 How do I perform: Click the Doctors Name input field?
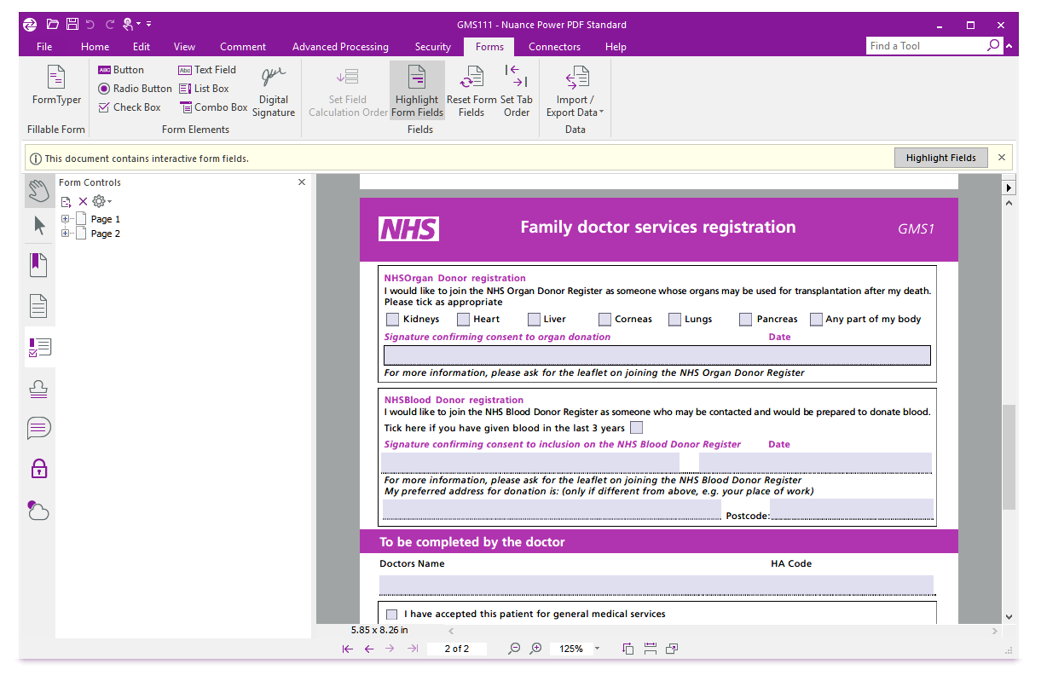click(656, 585)
